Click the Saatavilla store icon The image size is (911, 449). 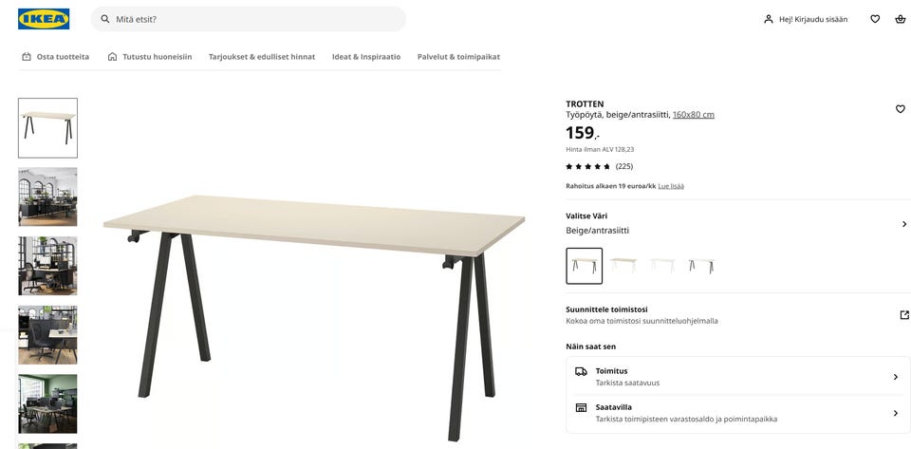click(581, 407)
